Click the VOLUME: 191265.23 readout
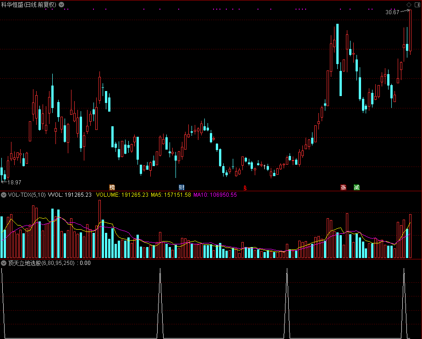This screenshot has height=339, width=422. point(122,195)
